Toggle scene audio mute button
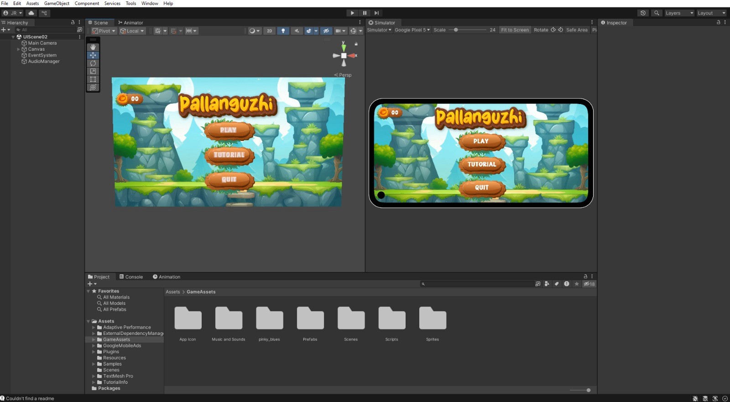 click(x=297, y=31)
